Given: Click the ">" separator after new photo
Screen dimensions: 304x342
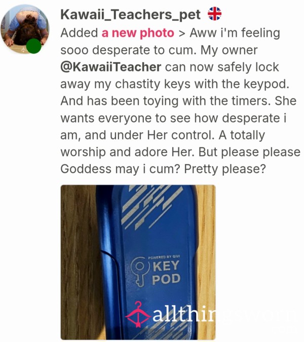Looking at the screenshot, I should 182,33.
